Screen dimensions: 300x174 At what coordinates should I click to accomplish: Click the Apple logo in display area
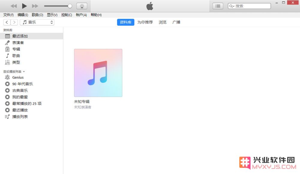[150, 6]
